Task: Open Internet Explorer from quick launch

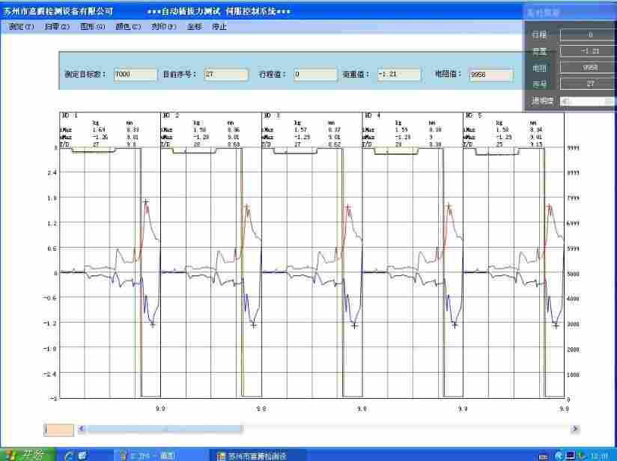Action: coord(69,455)
